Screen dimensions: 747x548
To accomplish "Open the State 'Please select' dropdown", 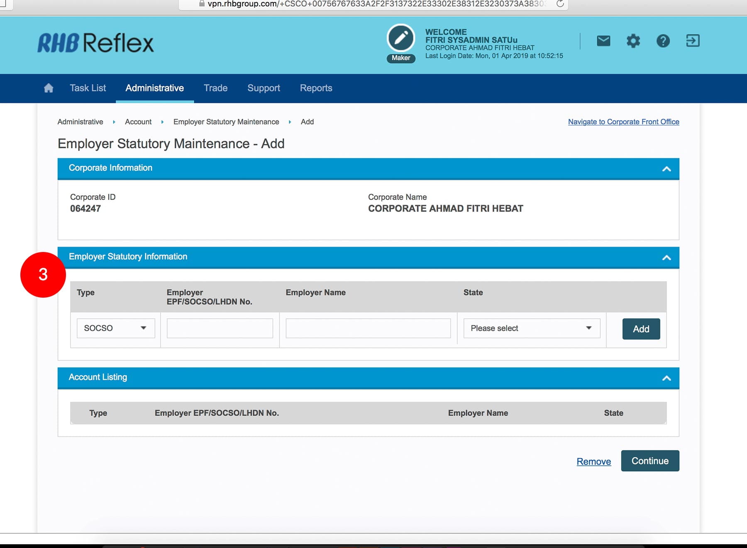I will (532, 328).
